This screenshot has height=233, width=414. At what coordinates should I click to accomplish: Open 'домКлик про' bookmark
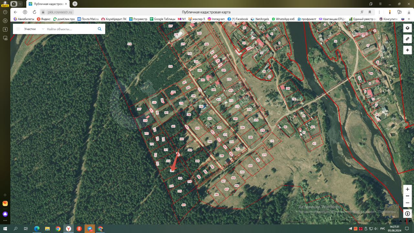(x=64, y=19)
